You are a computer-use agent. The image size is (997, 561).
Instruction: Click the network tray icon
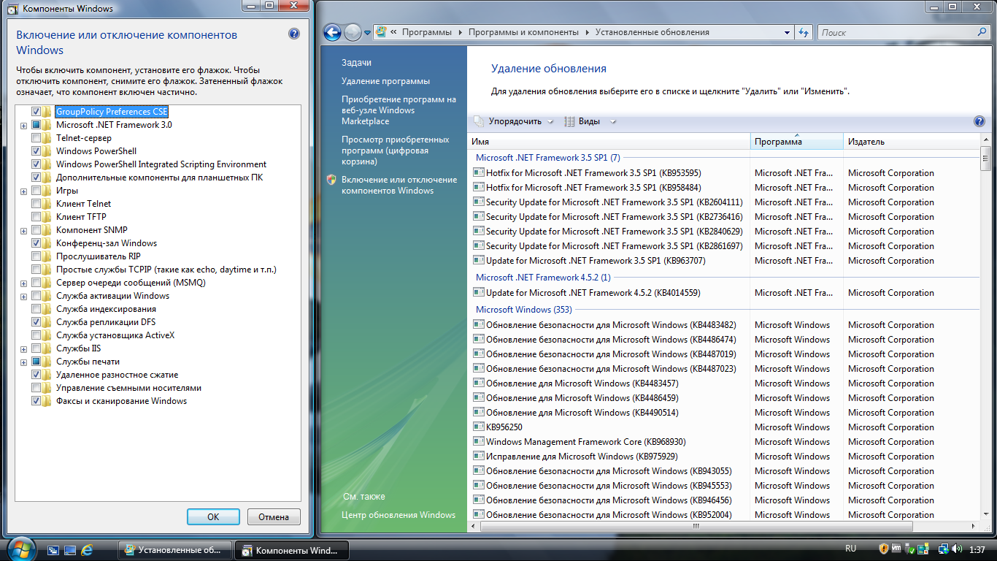[943, 549]
